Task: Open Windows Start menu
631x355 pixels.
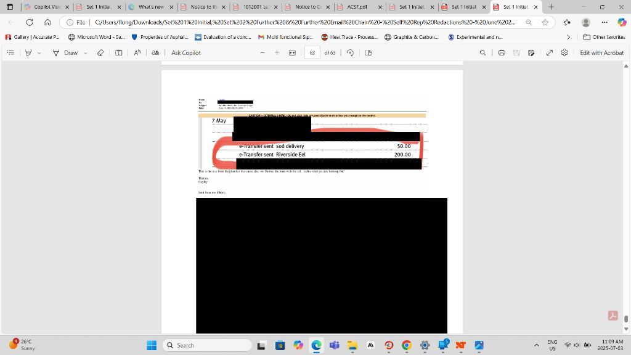Action: point(152,345)
